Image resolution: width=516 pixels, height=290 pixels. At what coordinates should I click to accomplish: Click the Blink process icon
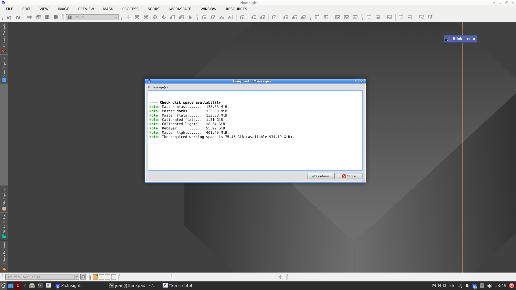(447, 39)
